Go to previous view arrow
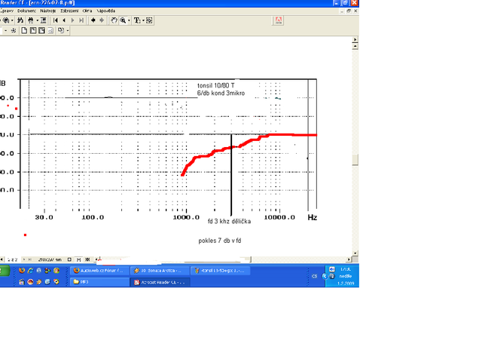 tap(93, 20)
